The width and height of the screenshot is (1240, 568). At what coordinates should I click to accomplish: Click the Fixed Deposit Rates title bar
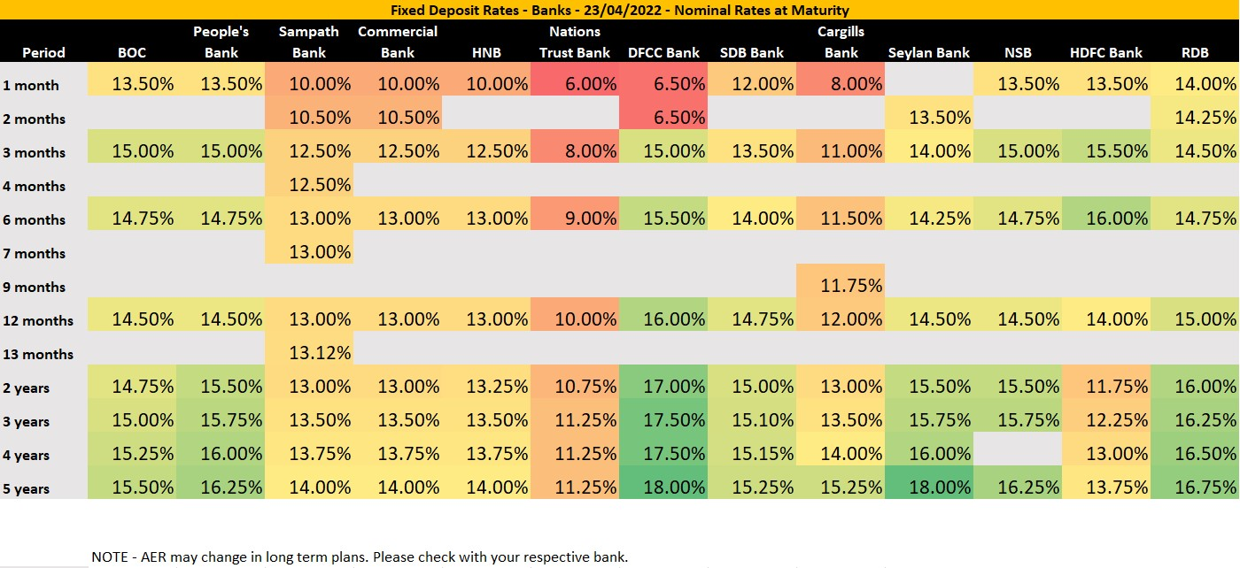click(620, 10)
